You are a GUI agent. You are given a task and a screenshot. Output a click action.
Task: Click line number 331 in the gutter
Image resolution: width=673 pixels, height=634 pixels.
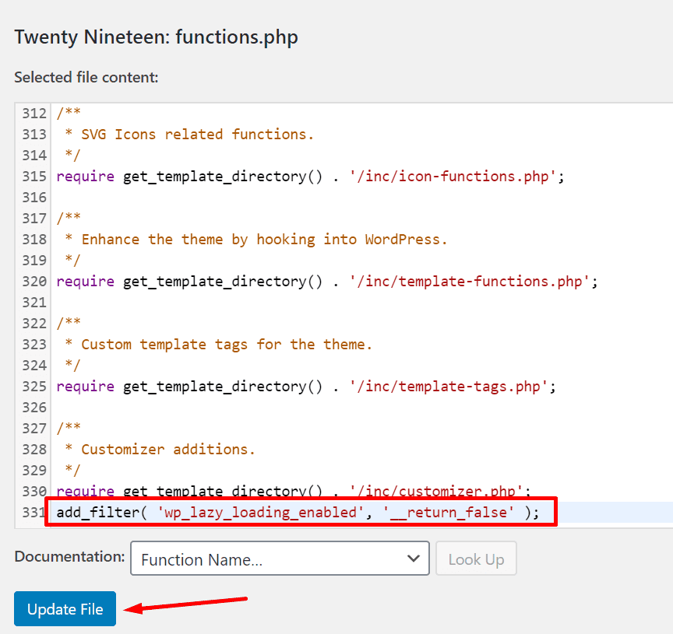[33, 513]
